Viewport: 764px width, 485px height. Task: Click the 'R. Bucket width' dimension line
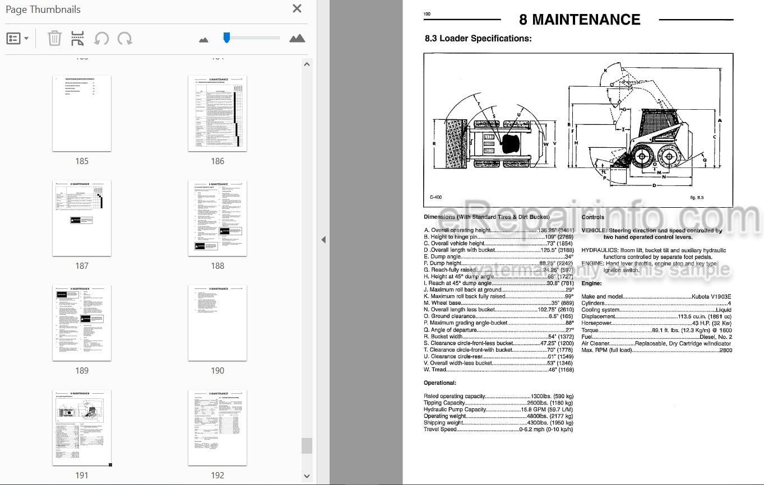click(x=498, y=337)
